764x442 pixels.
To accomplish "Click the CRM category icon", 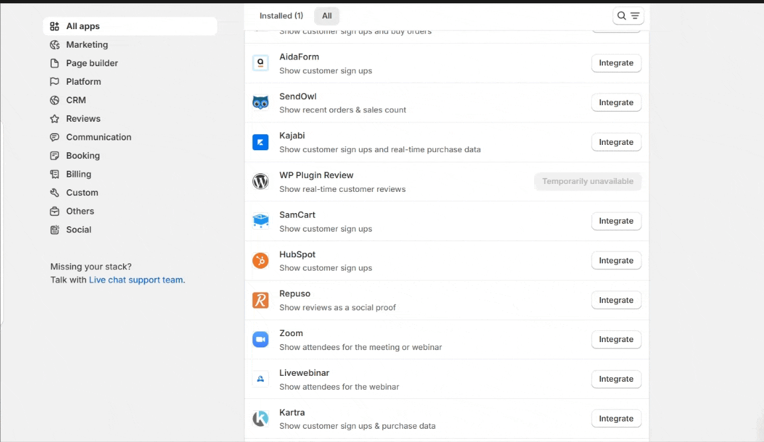I will coord(54,101).
